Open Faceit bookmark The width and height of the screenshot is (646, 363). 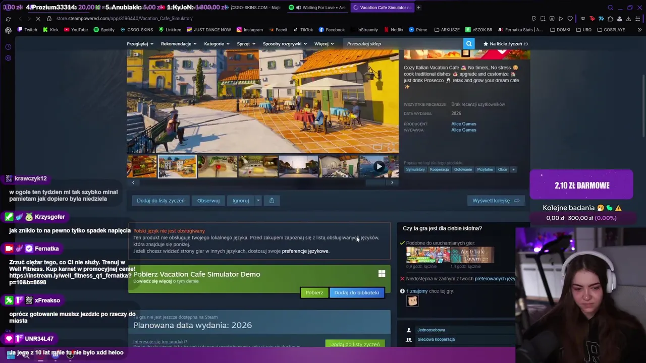click(x=278, y=30)
